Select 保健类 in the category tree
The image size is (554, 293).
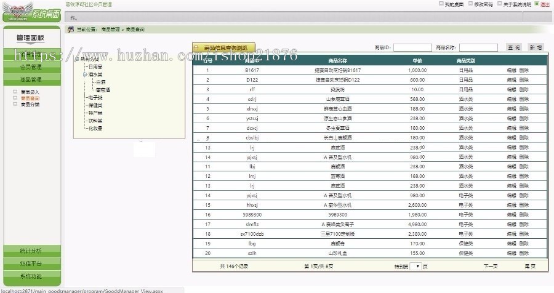pos(95,105)
